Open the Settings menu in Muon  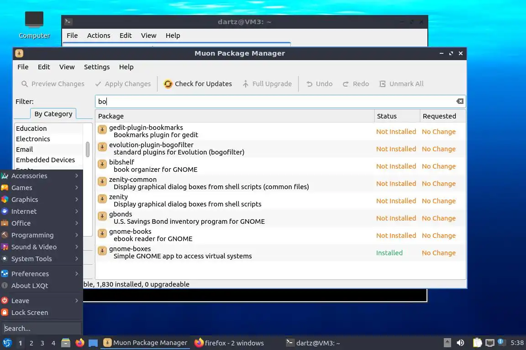point(97,67)
